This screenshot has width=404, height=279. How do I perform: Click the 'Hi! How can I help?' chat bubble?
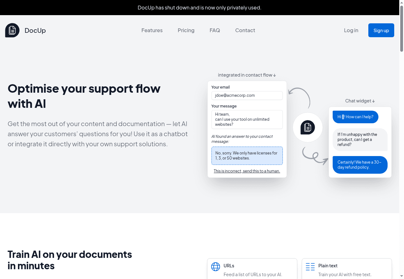point(355,117)
